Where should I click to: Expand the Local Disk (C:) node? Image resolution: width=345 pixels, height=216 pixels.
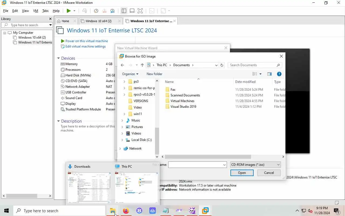coord(122,140)
